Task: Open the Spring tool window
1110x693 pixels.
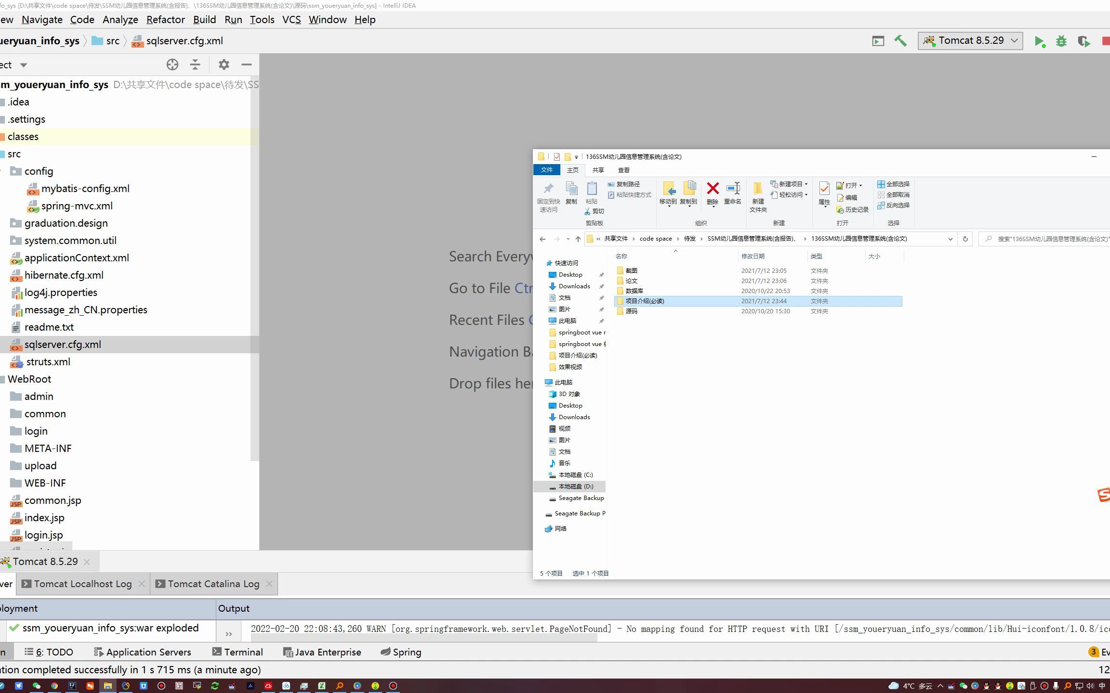Action: click(x=401, y=652)
